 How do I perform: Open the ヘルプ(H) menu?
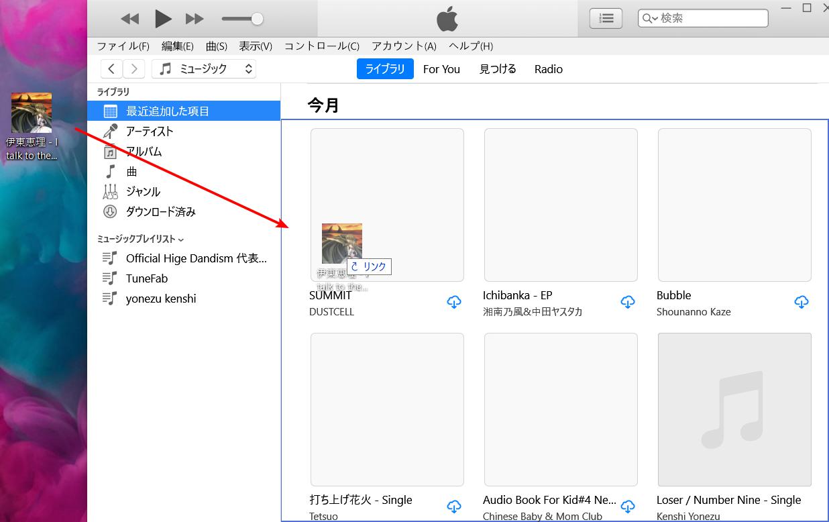[471, 46]
